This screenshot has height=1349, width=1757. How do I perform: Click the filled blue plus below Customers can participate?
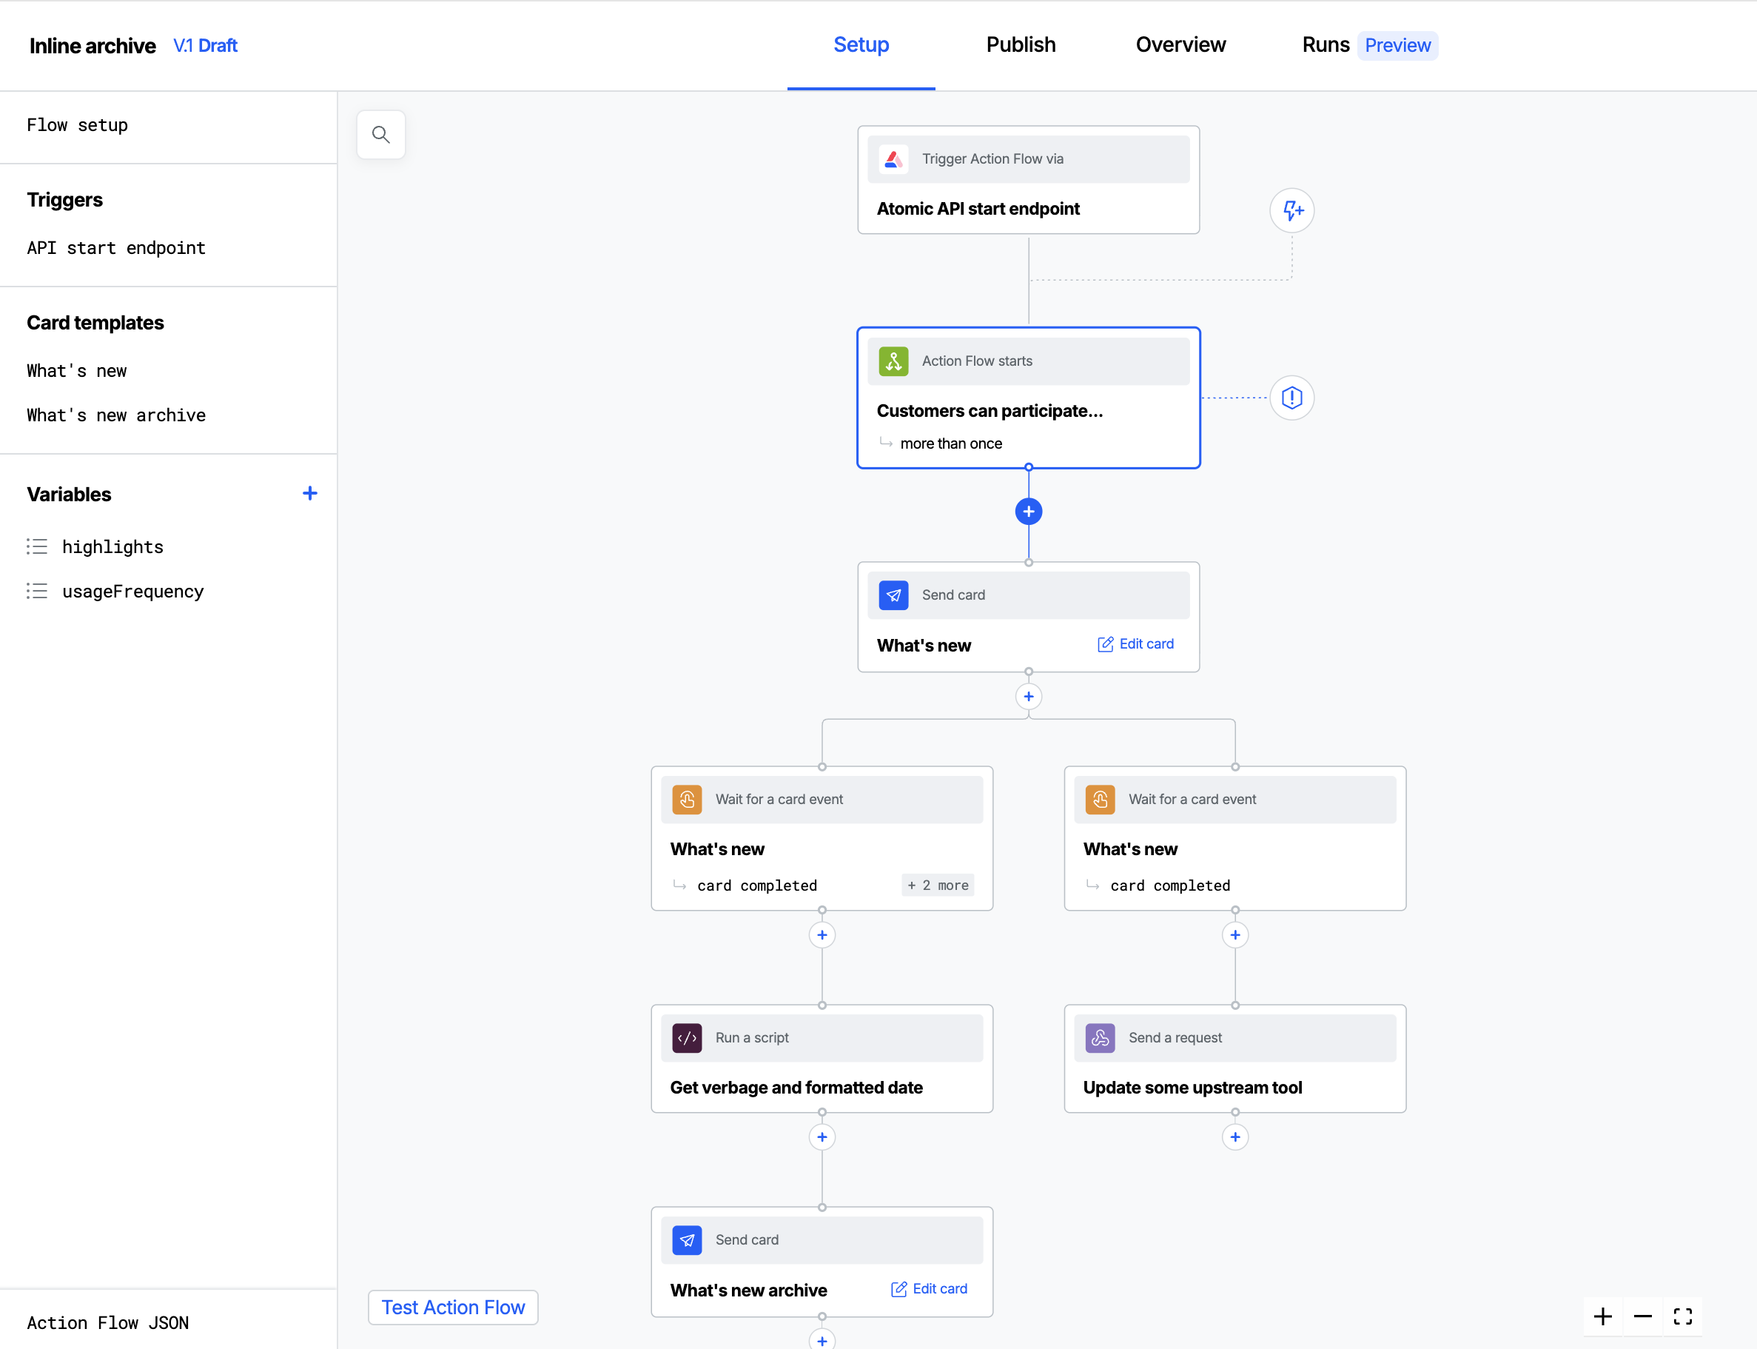pos(1028,512)
